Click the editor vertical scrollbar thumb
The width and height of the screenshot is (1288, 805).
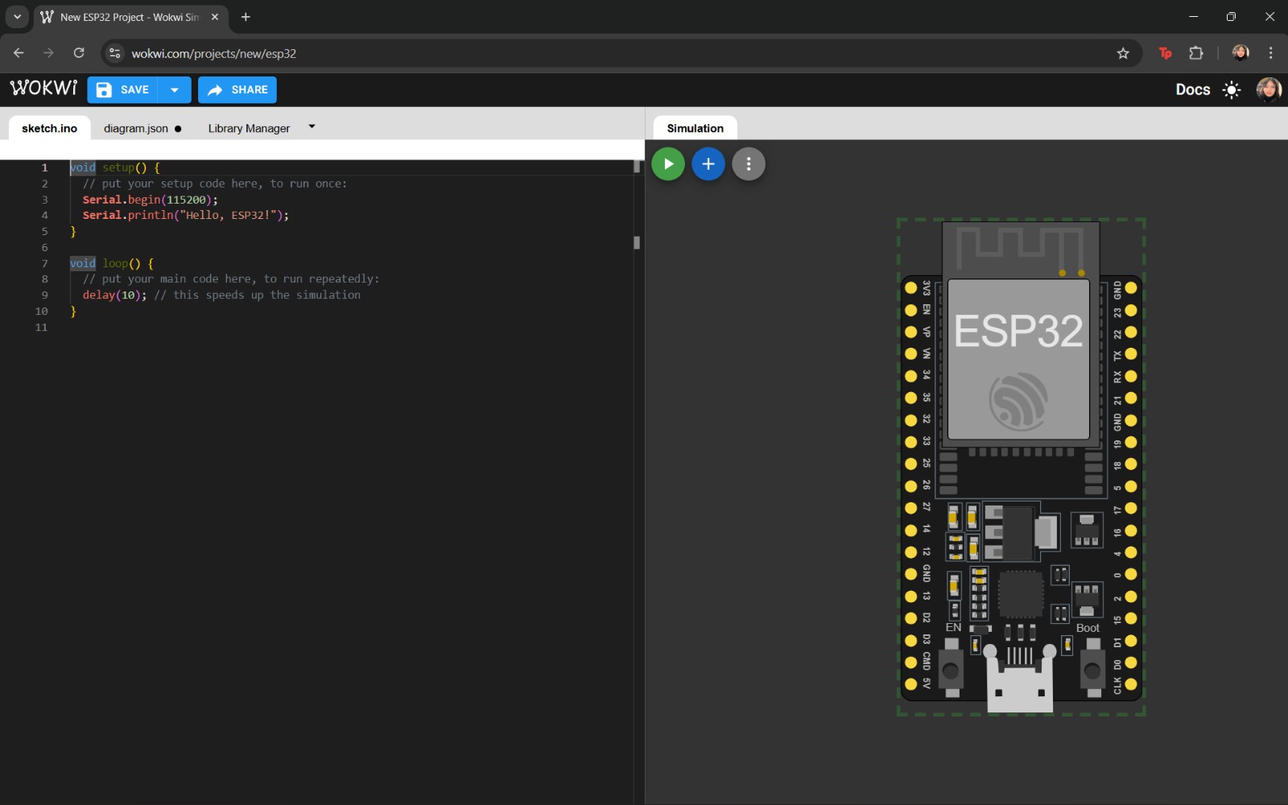(637, 167)
